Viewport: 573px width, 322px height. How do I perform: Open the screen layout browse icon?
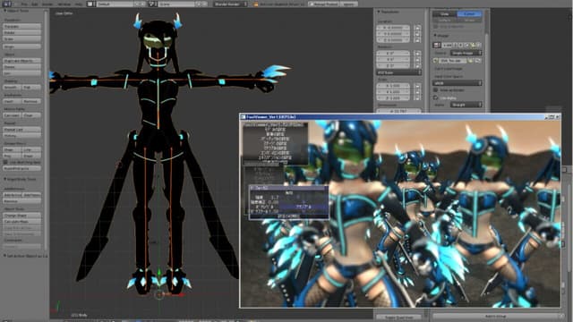pos(90,4)
